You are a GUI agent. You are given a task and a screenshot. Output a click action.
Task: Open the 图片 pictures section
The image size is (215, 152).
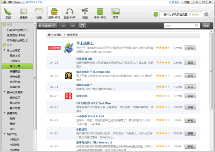pos(115,13)
